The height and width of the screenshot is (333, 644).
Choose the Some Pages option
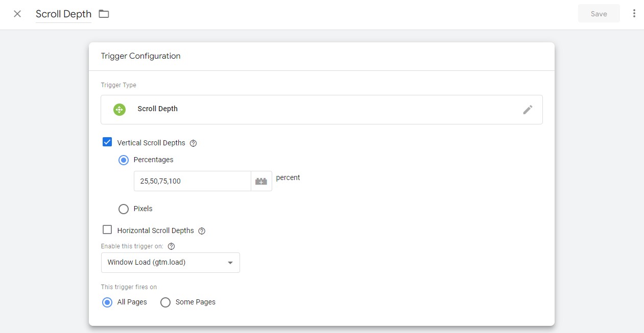click(165, 302)
